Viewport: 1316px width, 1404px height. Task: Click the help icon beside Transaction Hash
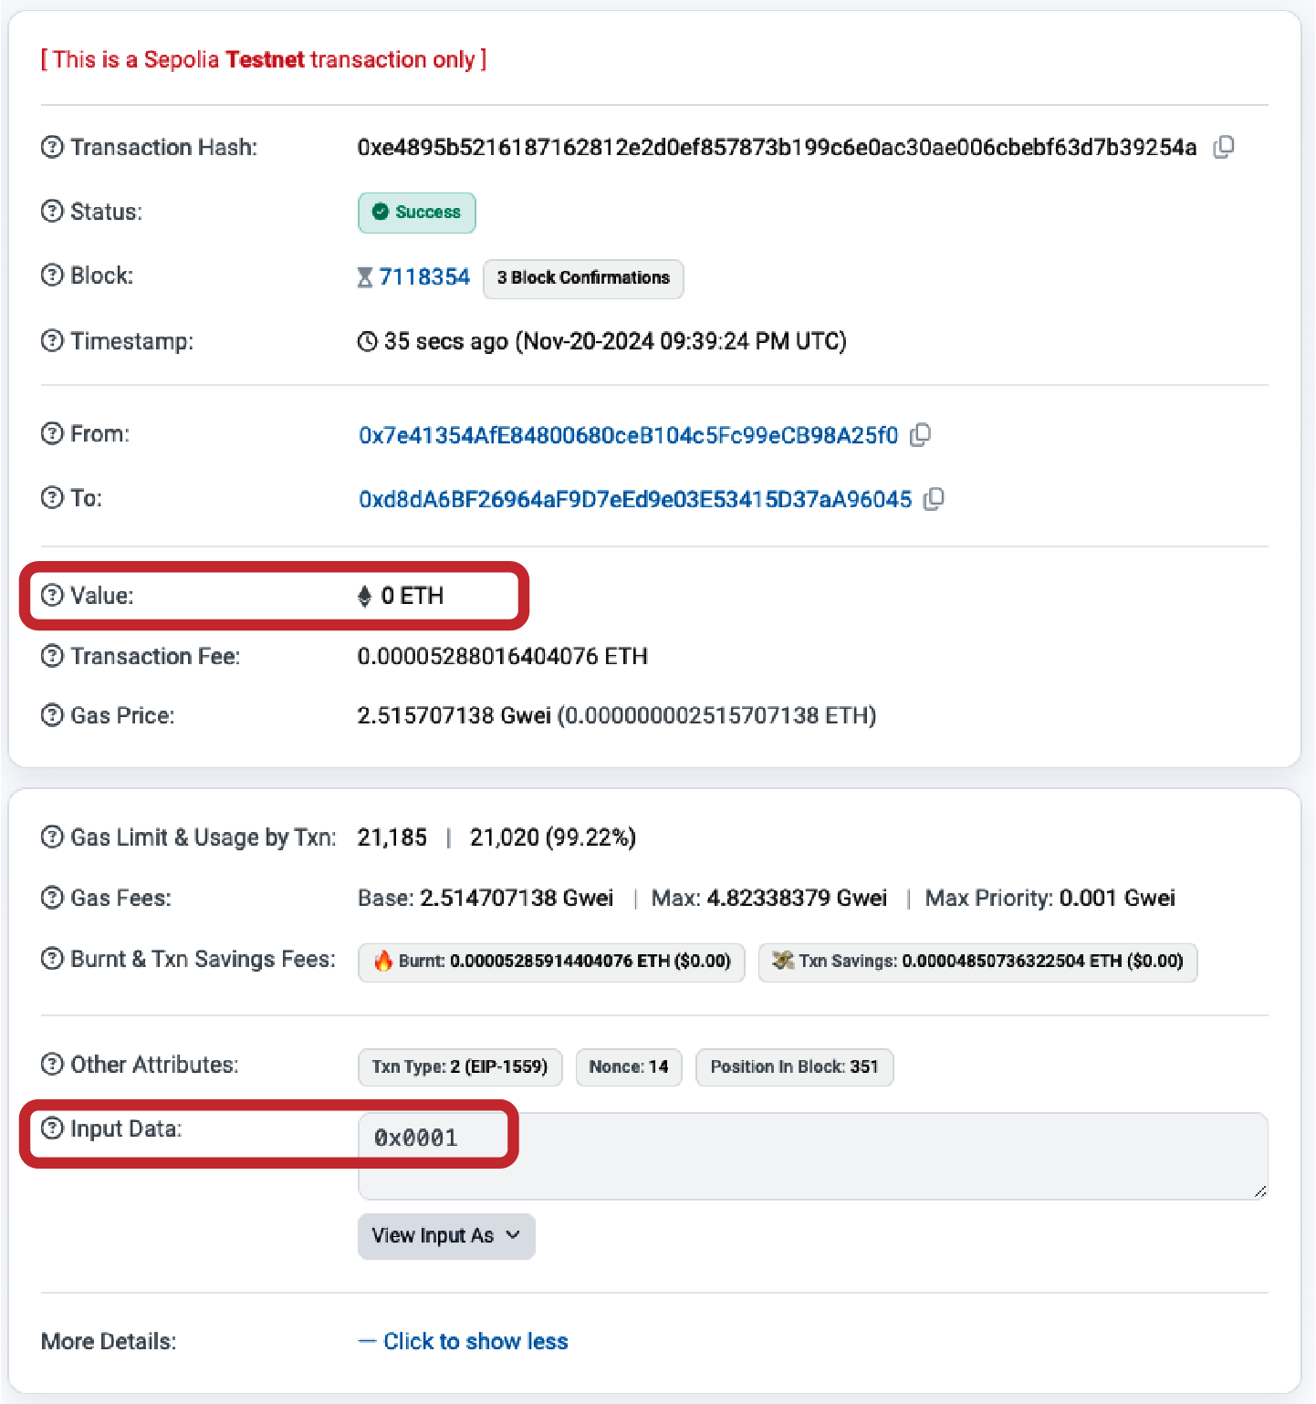[51, 147]
